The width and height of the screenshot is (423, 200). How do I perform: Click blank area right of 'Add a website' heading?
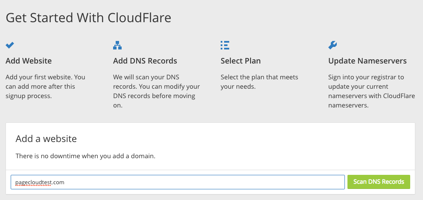pyautogui.click(x=256, y=139)
